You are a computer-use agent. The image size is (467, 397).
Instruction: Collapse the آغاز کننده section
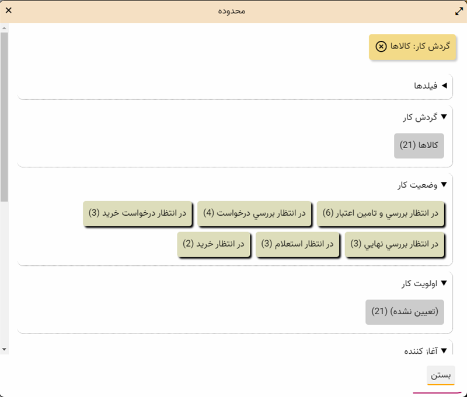(x=444, y=350)
